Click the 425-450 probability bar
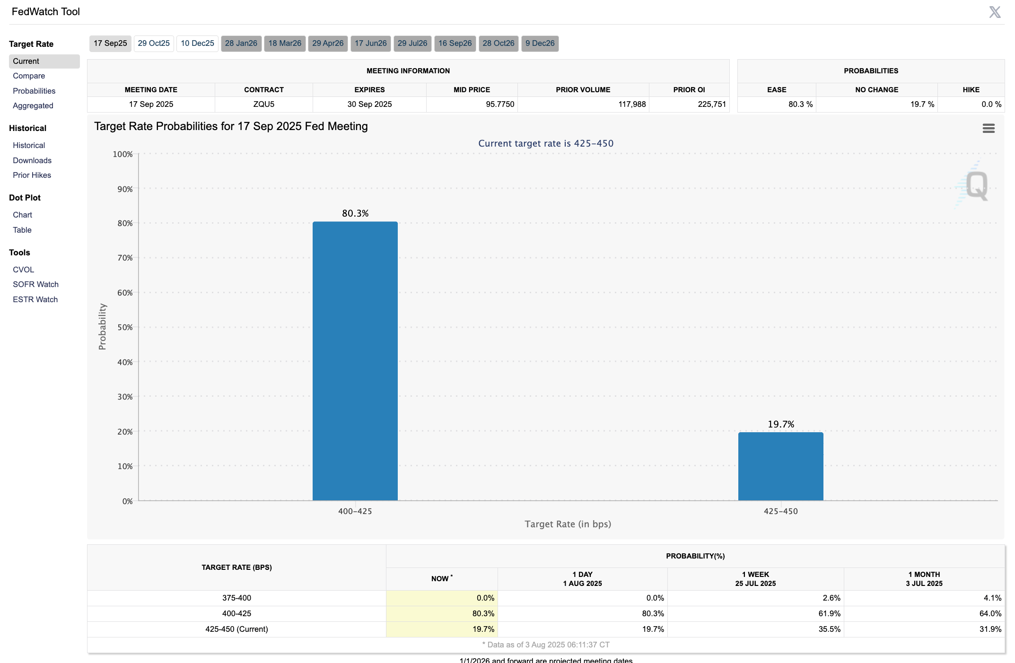This screenshot has height=663, width=1015. point(780,466)
